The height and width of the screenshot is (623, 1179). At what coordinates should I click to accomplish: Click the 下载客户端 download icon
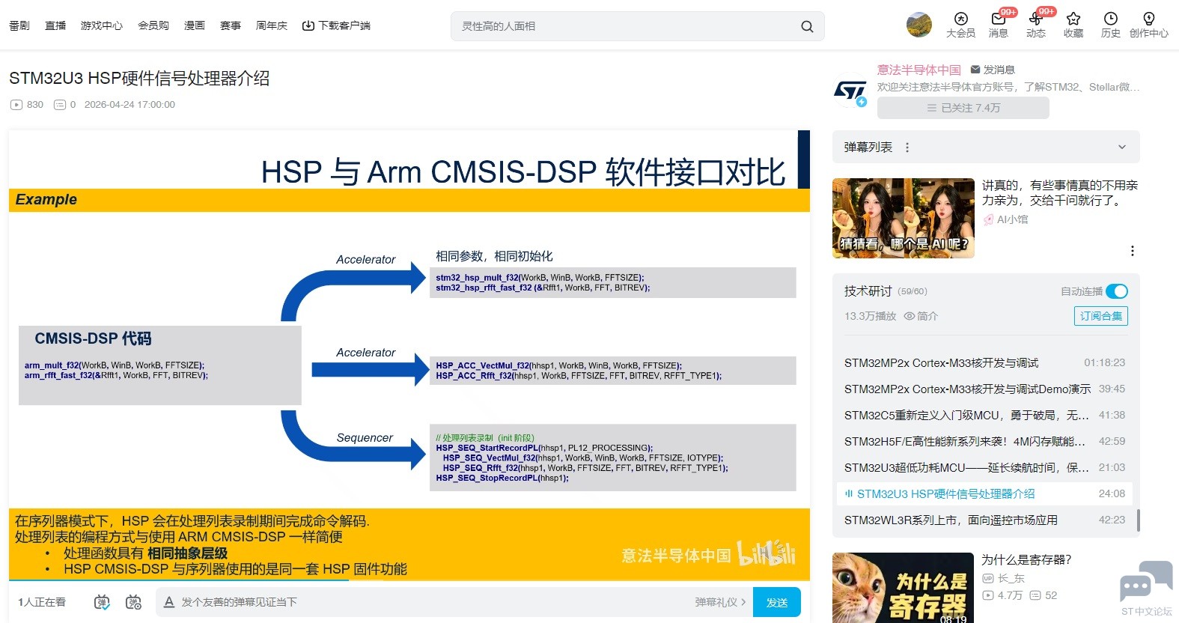pyautogui.click(x=308, y=25)
